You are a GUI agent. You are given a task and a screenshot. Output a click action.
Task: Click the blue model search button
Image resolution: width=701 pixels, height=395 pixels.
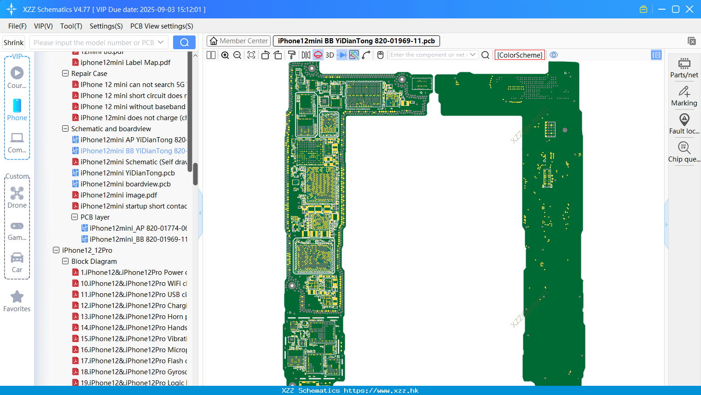click(184, 42)
